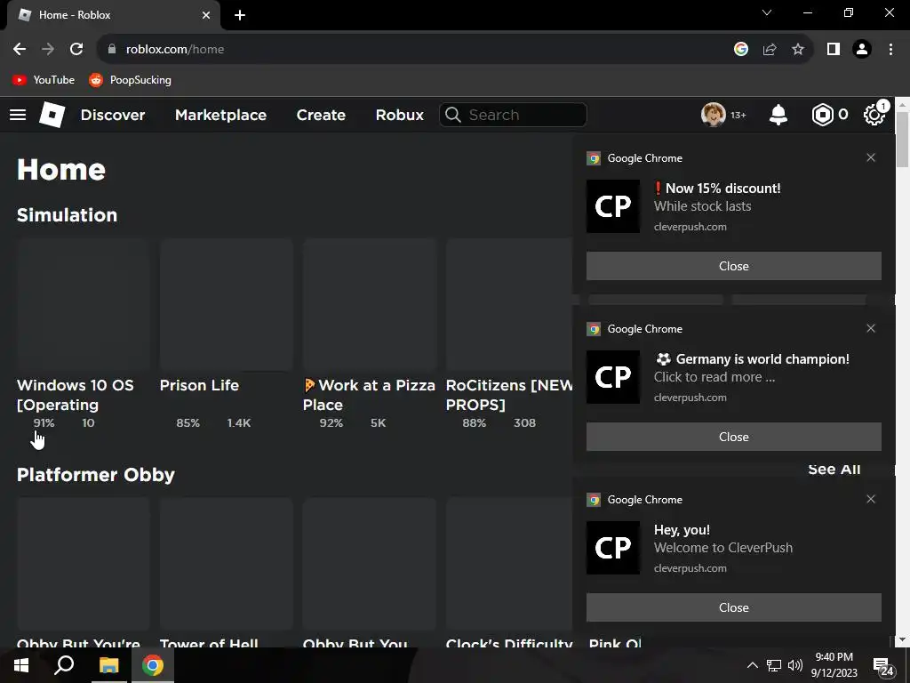Open the volume control icon

(x=795, y=665)
